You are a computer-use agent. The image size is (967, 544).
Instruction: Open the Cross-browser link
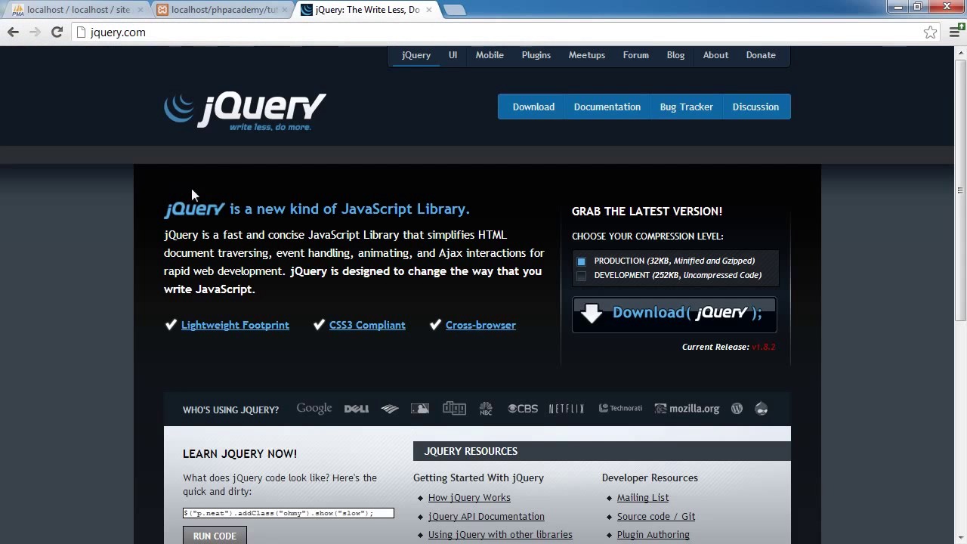coord(480,325)
